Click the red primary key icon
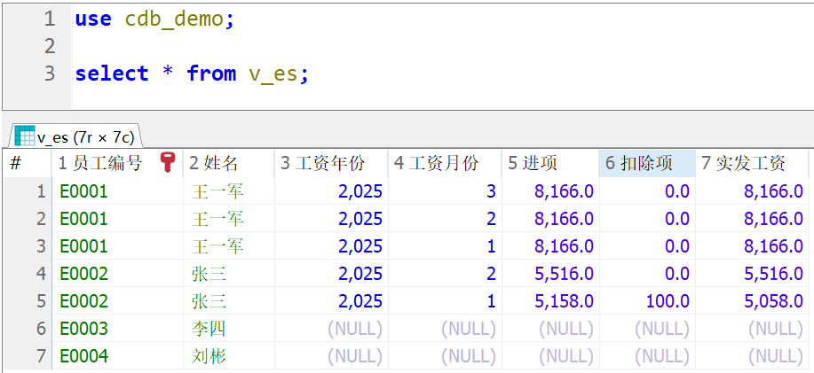This screenshot has height=373, width=814. tap(167, 162)
